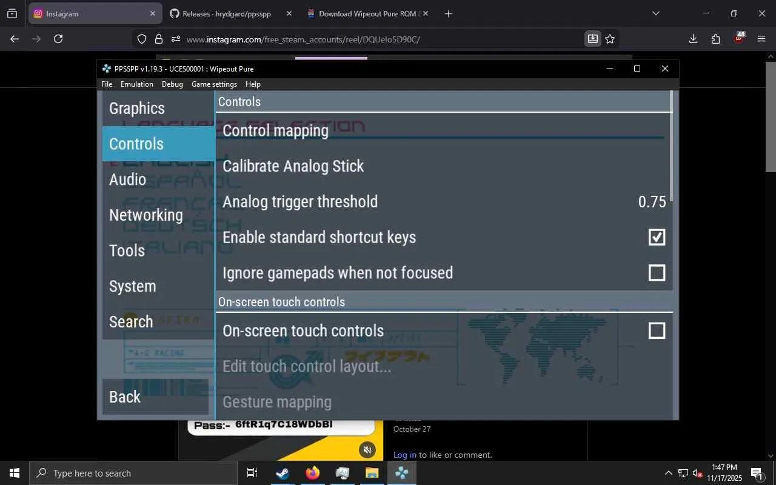
Task: Unmute the Instagram reel via the speaker icon
Action: click(367, 449)
